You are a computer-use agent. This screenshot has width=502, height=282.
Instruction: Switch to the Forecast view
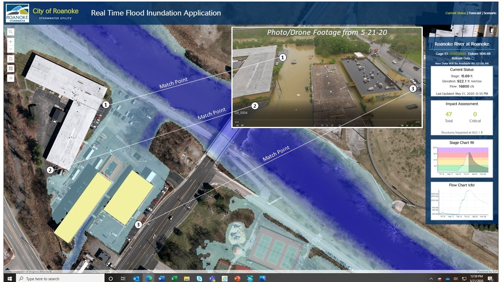(475, 13)
